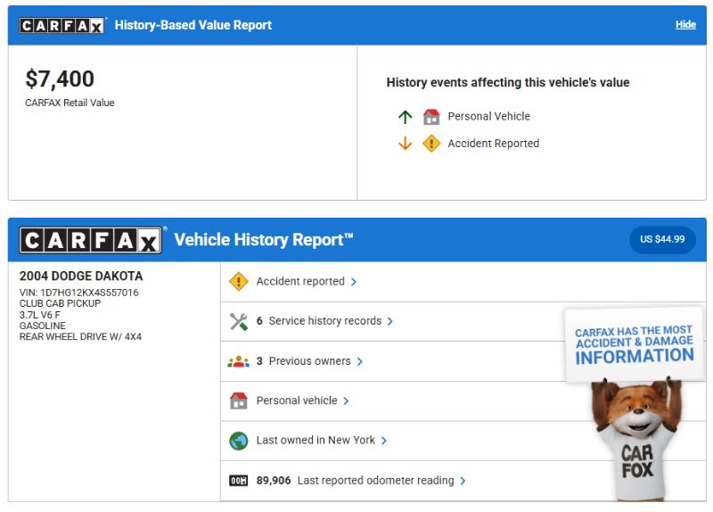Click the $7,400 CARFAX Retail Value
Viewport: 713px width, 512px height.
[x=60, y=79]
